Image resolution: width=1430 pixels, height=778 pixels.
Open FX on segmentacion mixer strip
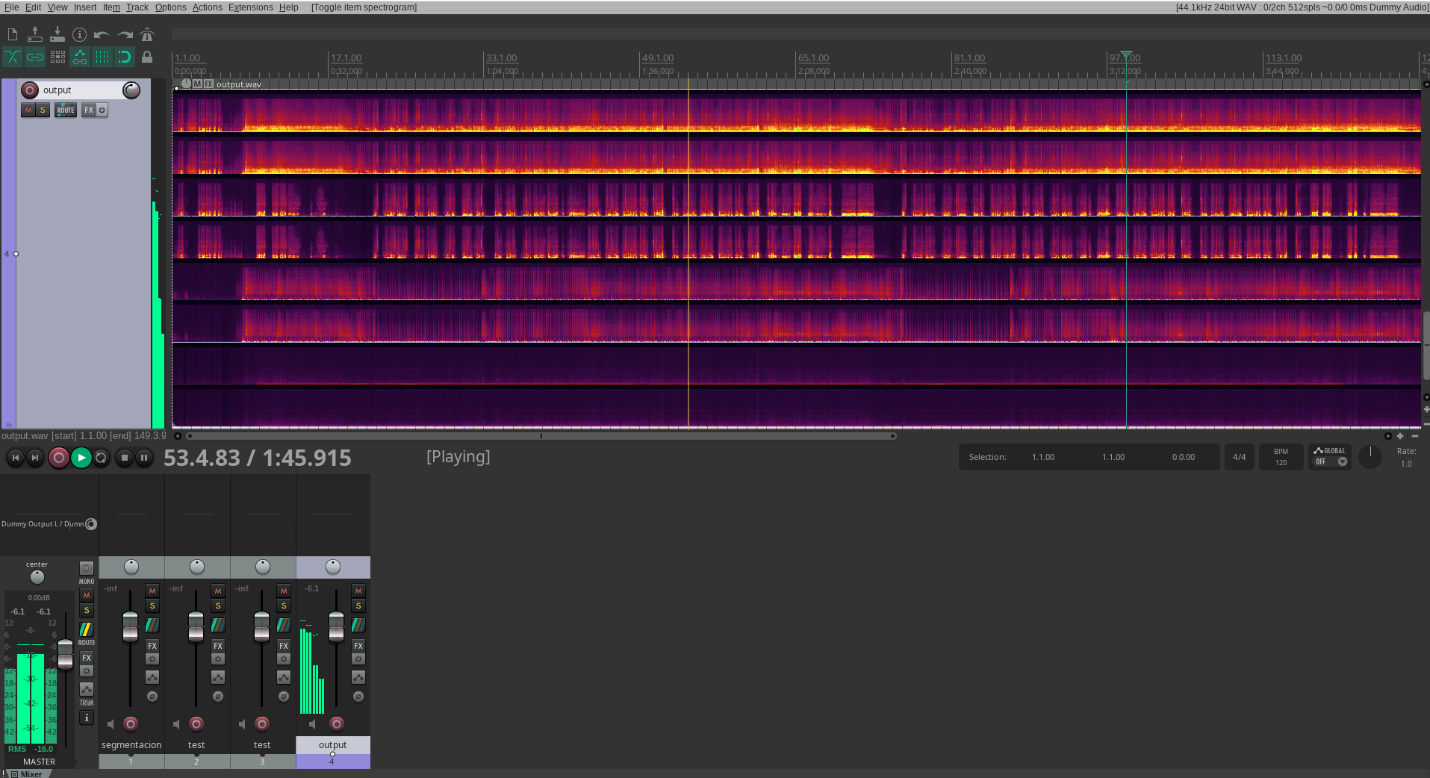(152, 646)
